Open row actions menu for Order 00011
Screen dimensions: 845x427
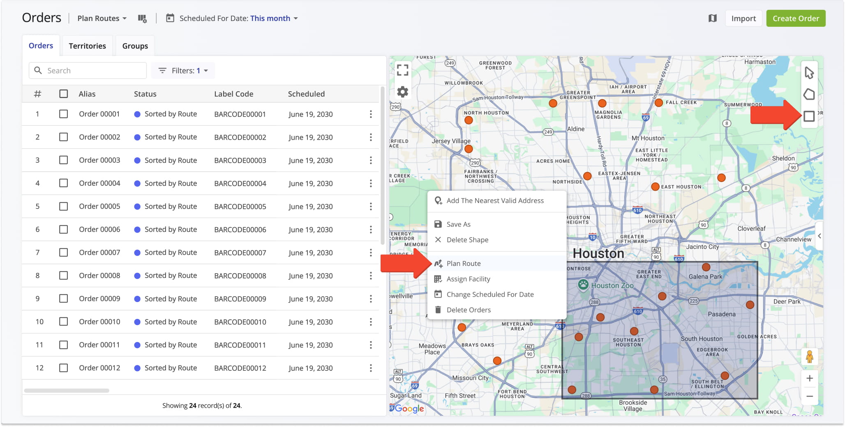coord(371,345)
